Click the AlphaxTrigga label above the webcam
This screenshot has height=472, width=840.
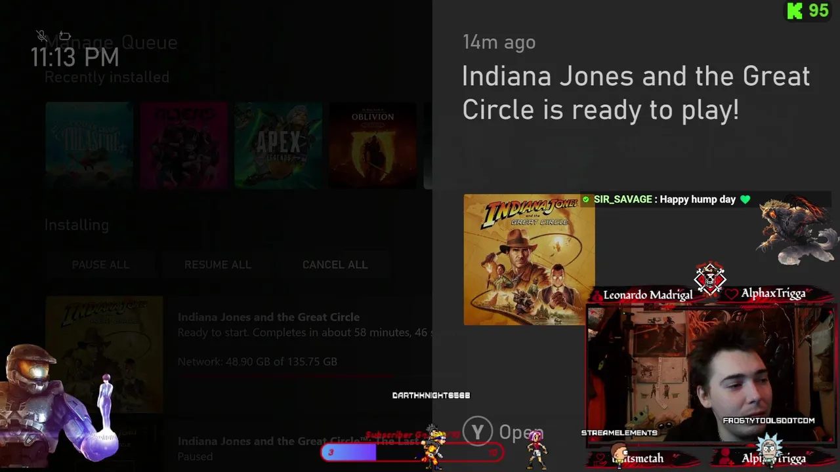pos(772,294)
